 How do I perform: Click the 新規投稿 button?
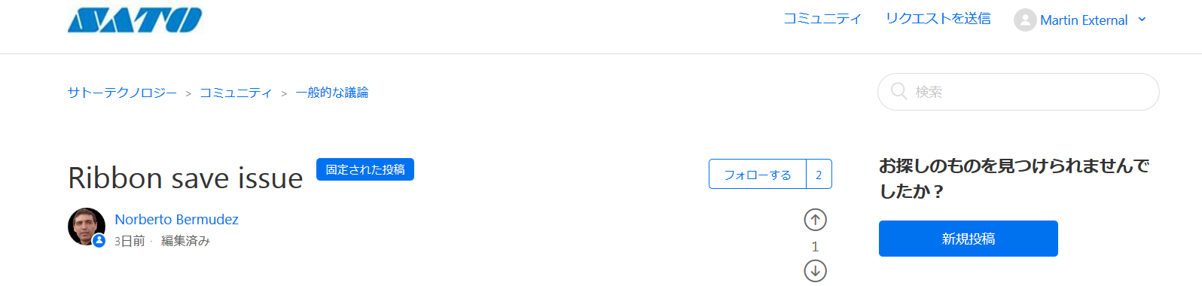[969, 239]
